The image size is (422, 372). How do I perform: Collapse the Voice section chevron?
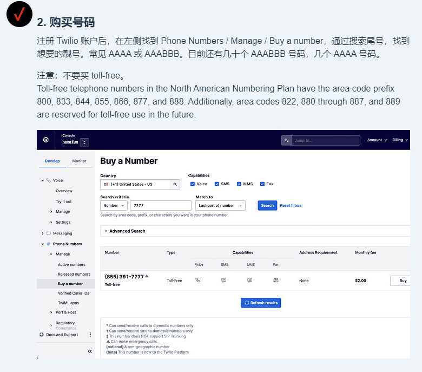point(43,180)
